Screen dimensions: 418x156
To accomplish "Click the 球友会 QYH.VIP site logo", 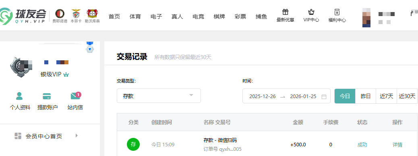I will coord(23,16).
